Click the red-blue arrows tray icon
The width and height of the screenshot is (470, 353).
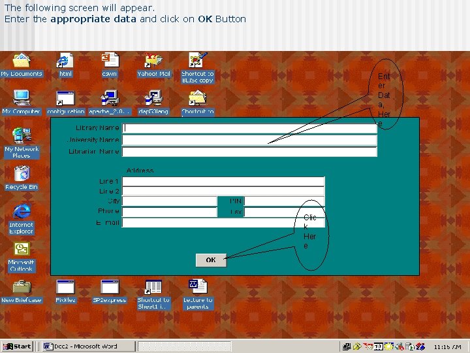coord(420,347)
